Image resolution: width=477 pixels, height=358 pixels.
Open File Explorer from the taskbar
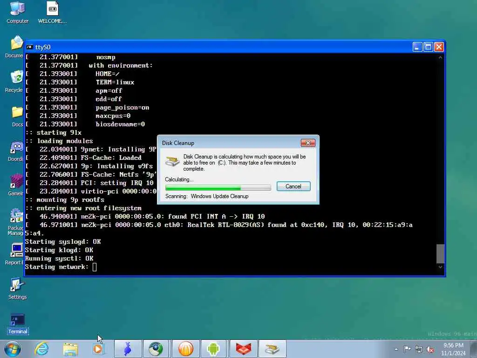click(x=70, y=349)
